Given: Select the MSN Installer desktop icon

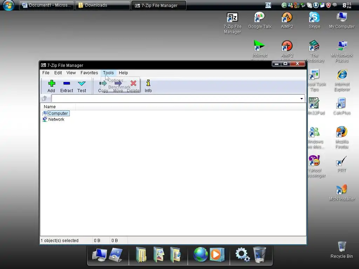Looking at the screenshot, I should [x=342, y=193].
